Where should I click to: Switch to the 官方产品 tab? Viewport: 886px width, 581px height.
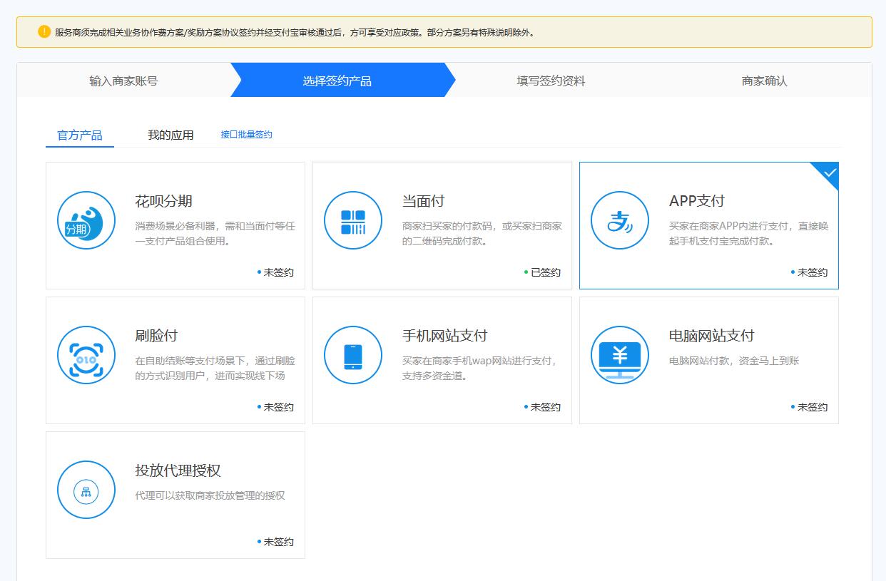[x=80, y=135]
